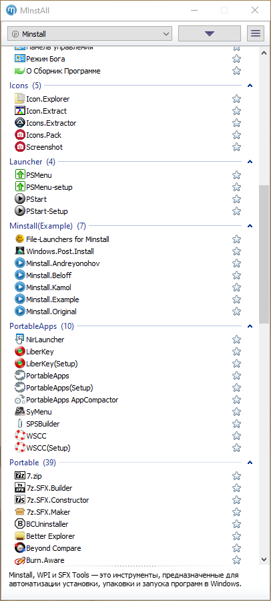Open the Minstall profile combo box

89,33
